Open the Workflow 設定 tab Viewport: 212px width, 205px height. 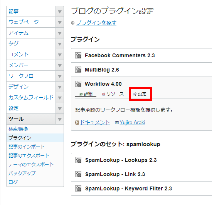coord(140,94)
